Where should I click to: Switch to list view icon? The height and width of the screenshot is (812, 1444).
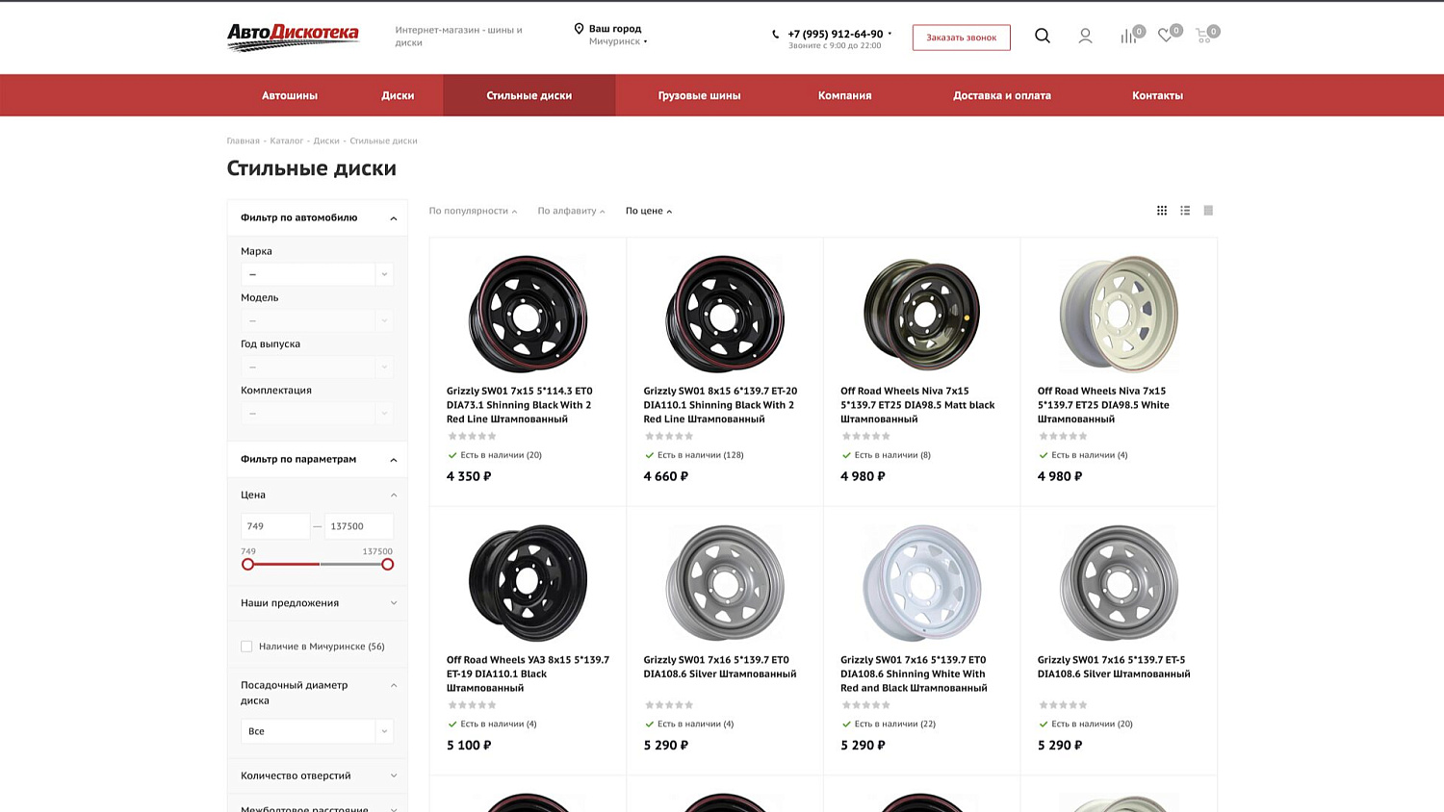click(x=1185, y=211)
